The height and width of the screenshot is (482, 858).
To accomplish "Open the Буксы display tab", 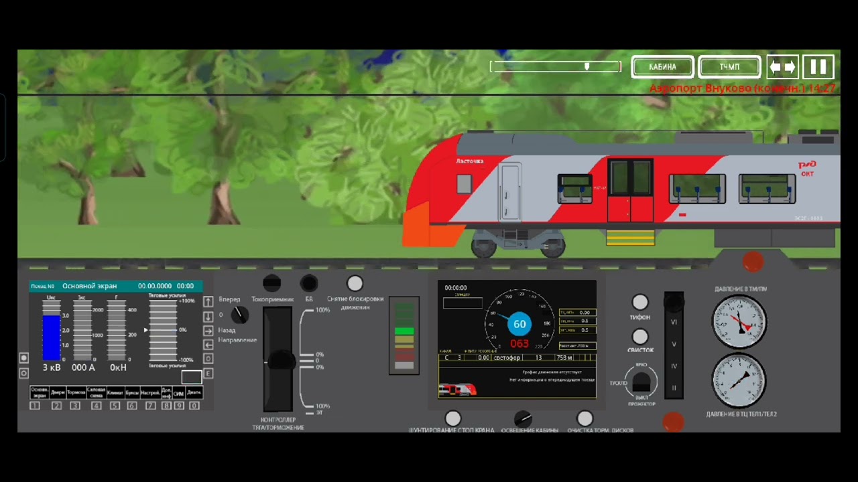I will [132, 394].
